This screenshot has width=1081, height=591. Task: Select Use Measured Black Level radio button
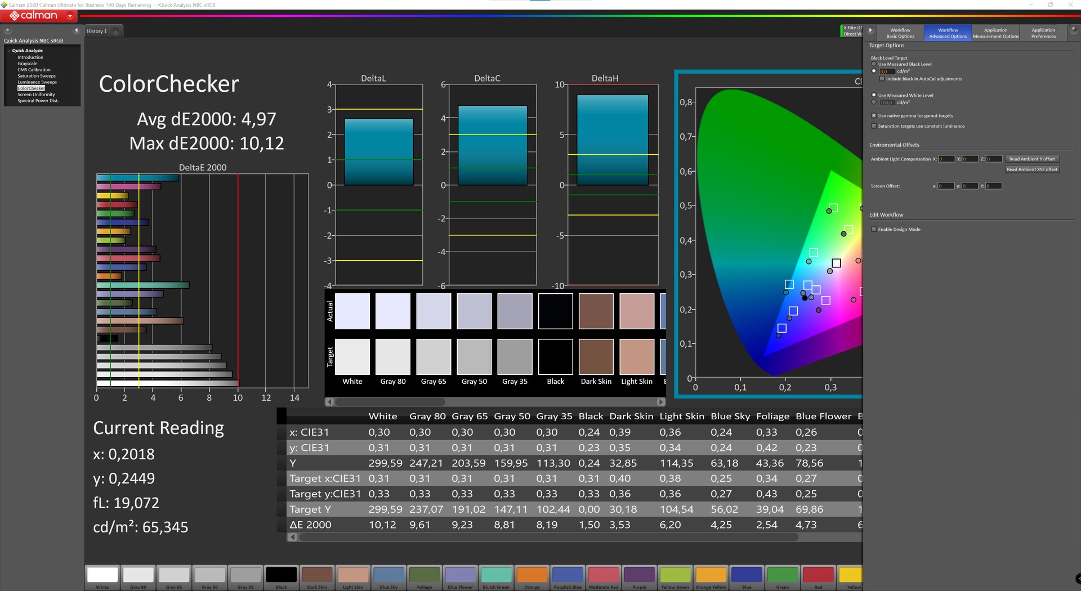coord(874,64)
